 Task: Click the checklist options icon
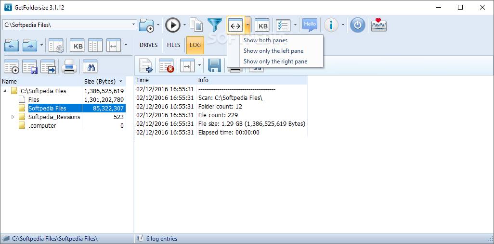coord(283,25)
